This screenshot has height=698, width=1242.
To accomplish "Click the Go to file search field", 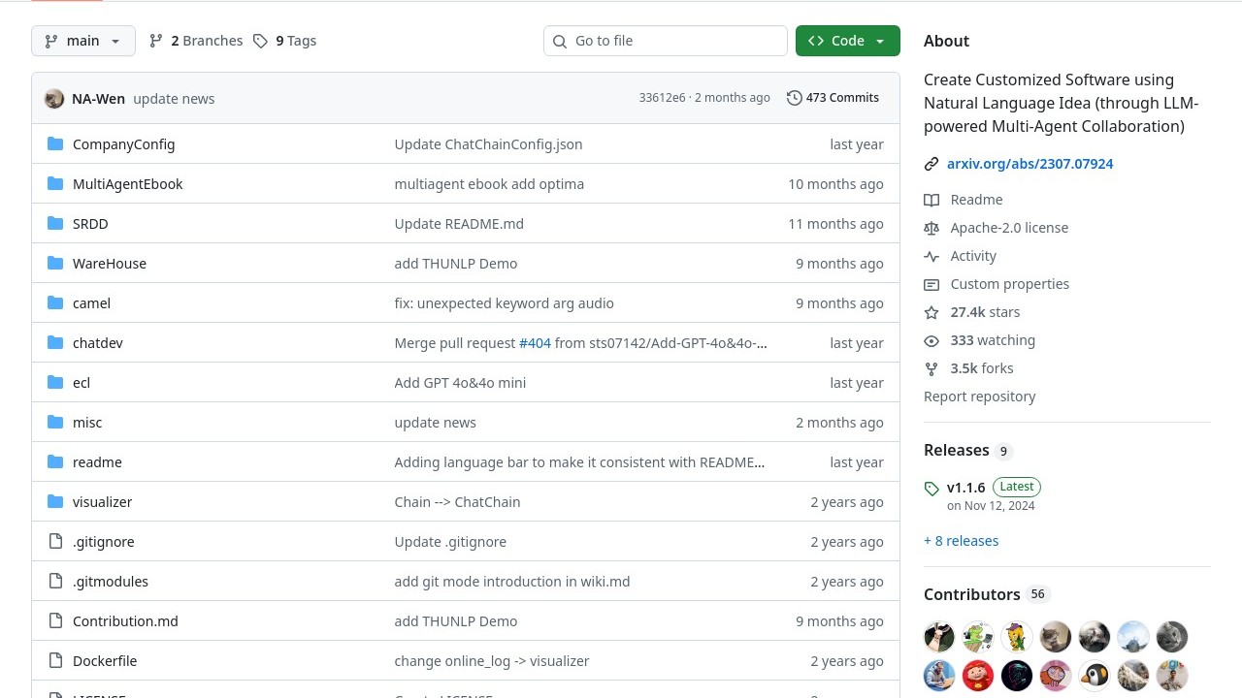I will [x=666, y=41].
